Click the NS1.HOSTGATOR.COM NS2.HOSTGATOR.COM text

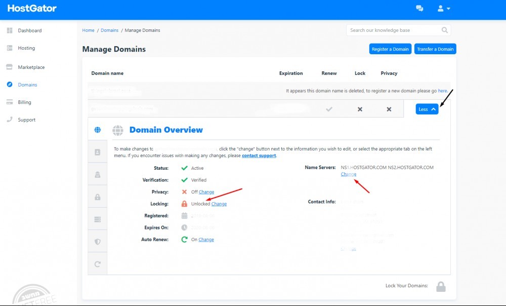point(387,167)
